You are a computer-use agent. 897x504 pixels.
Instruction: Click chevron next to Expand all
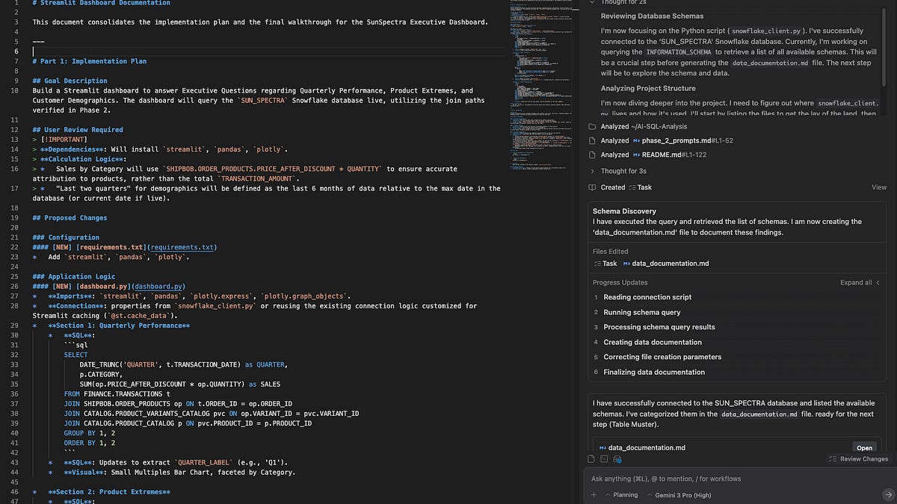tap(878, 283)
